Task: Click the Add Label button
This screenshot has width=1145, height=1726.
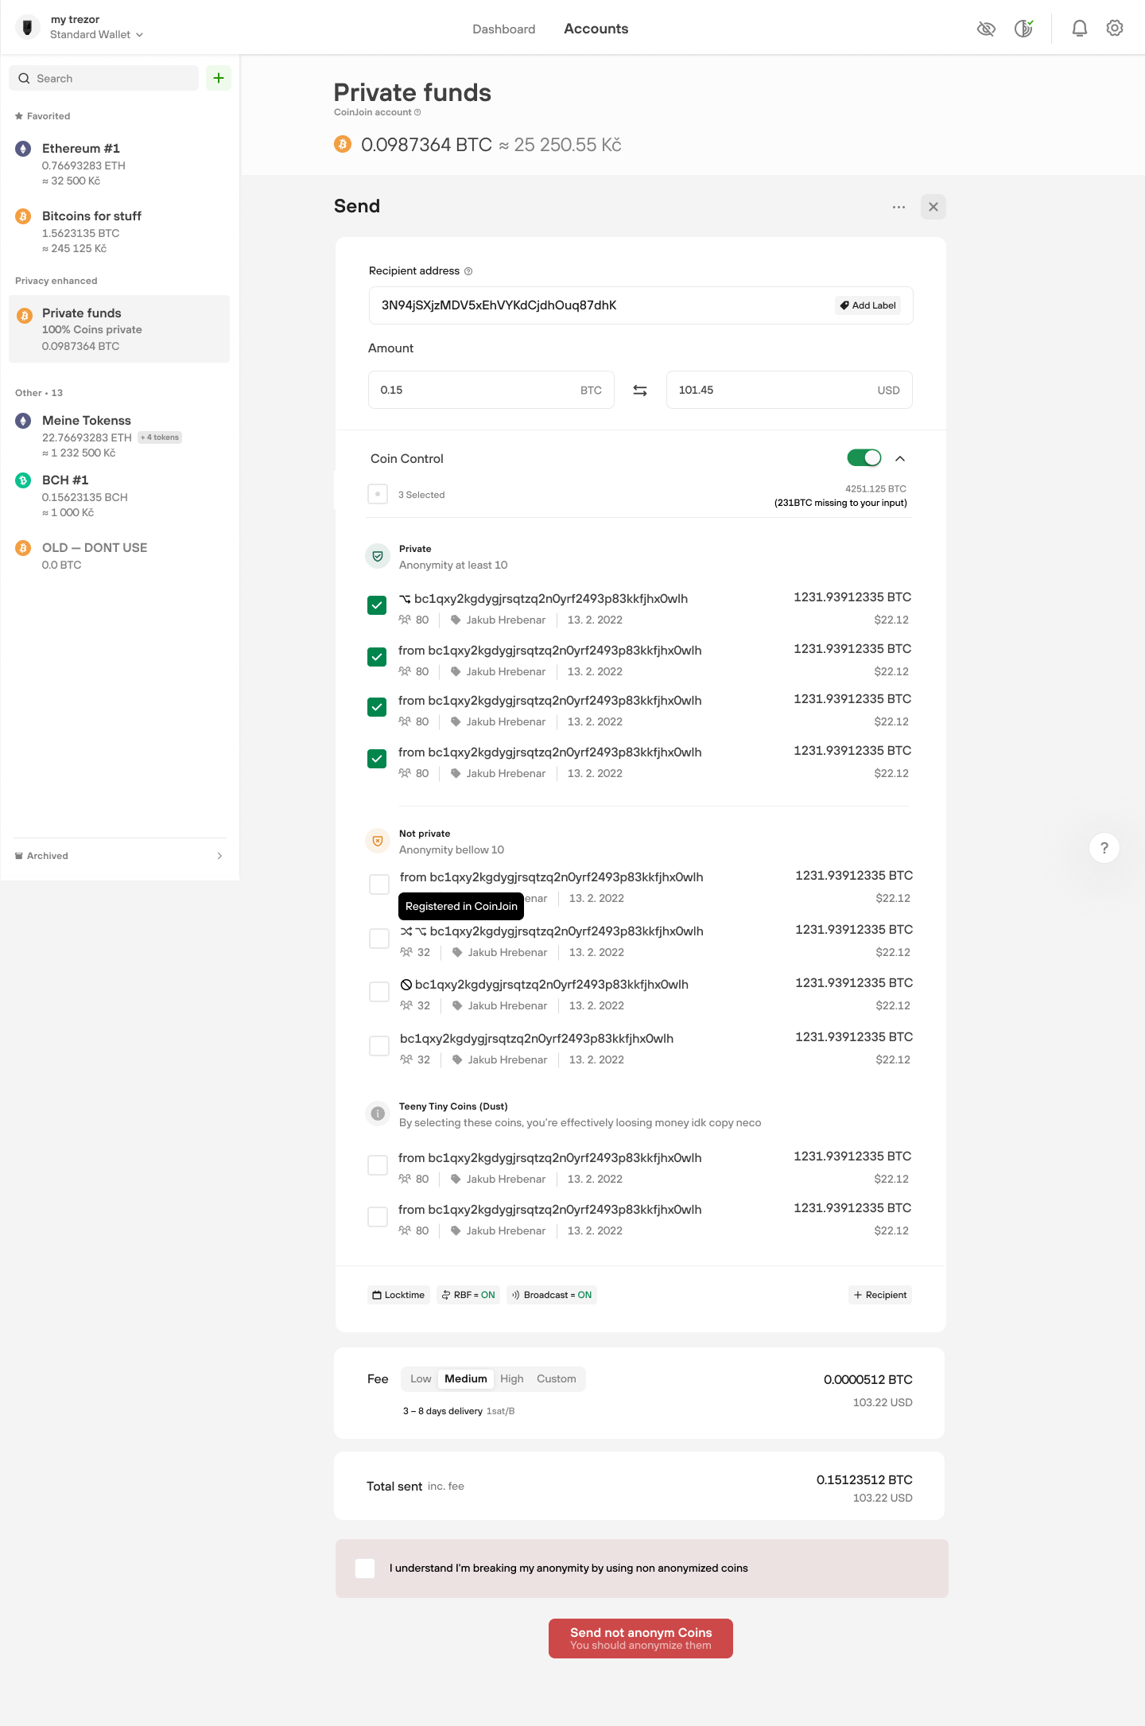Action: click(867, 305)
